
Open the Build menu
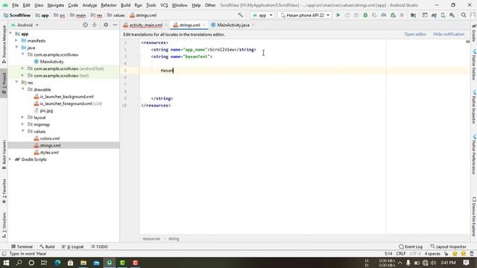click(x=126, y=5)
